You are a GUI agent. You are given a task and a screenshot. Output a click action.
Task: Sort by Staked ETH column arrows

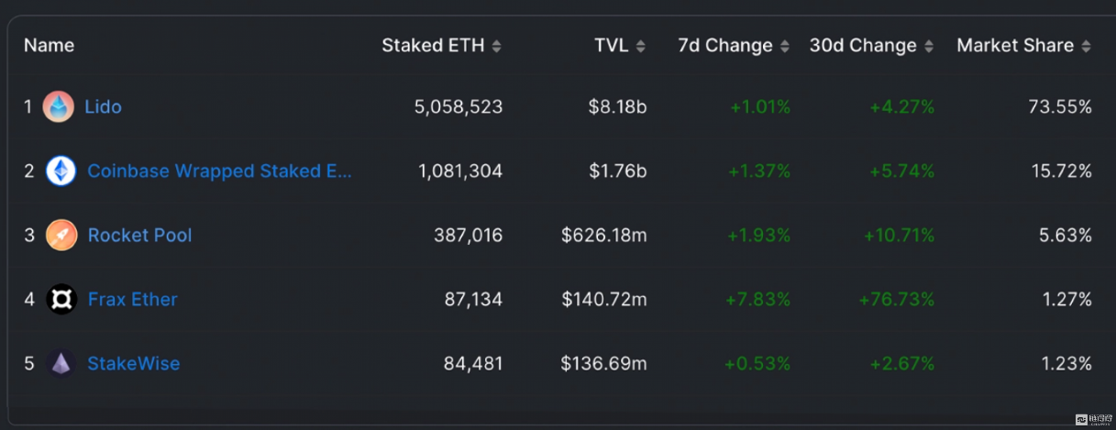coord(496,46)
